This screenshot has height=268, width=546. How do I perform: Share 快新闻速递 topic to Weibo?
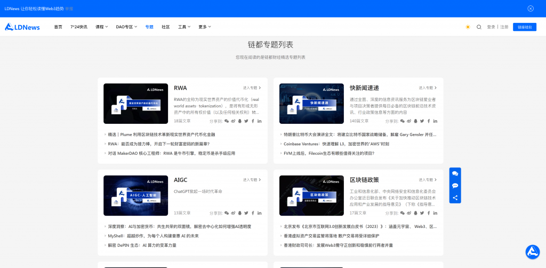[409, 121]
